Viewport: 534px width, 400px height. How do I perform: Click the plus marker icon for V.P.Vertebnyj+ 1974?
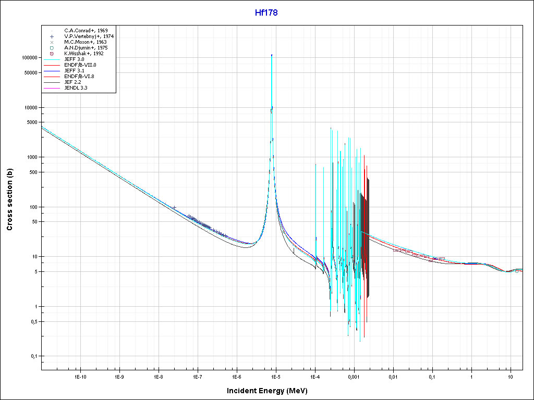click(52, 36)
